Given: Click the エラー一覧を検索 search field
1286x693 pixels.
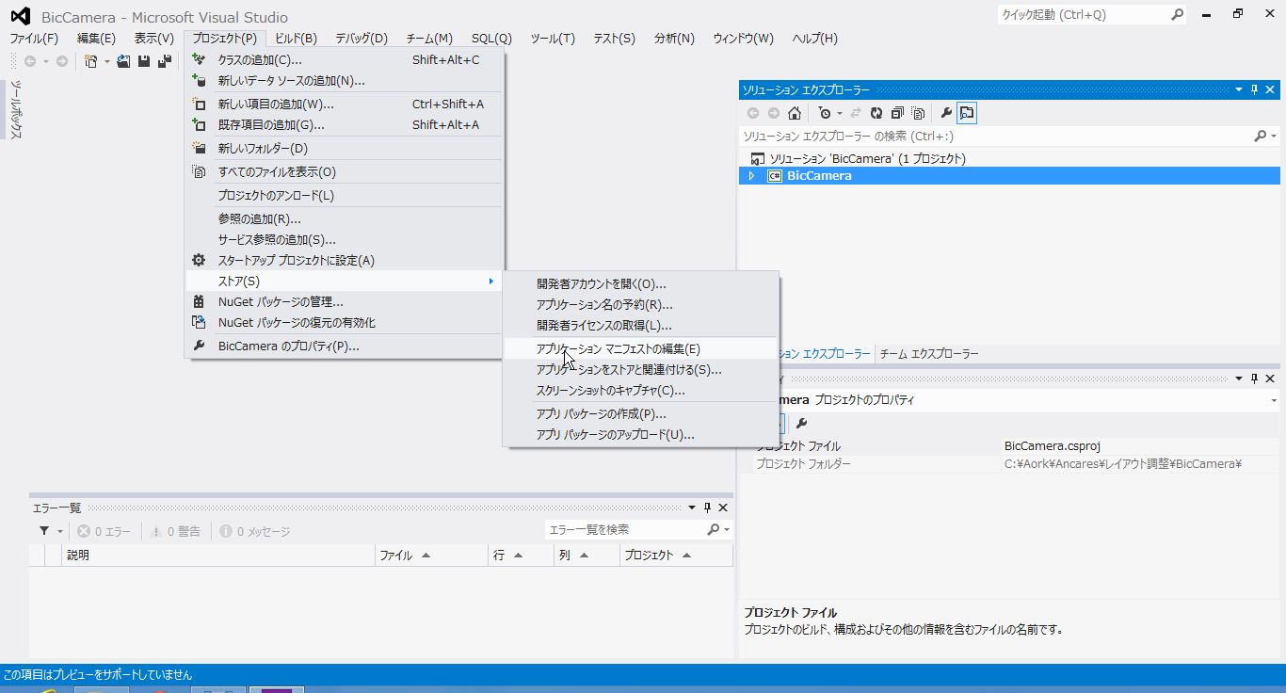Looking at the screenshot, I should [x=625, y=530].
